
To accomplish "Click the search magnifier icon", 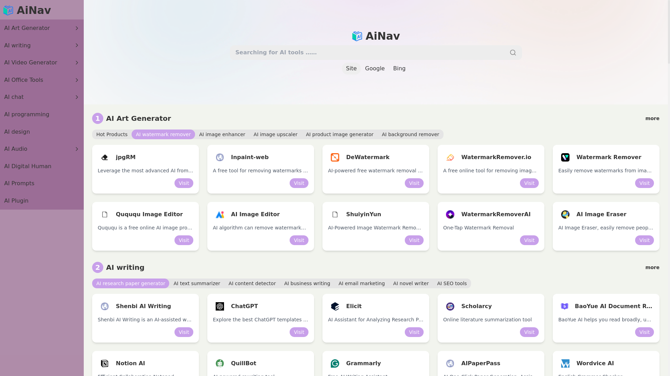I will click(513, 53).
